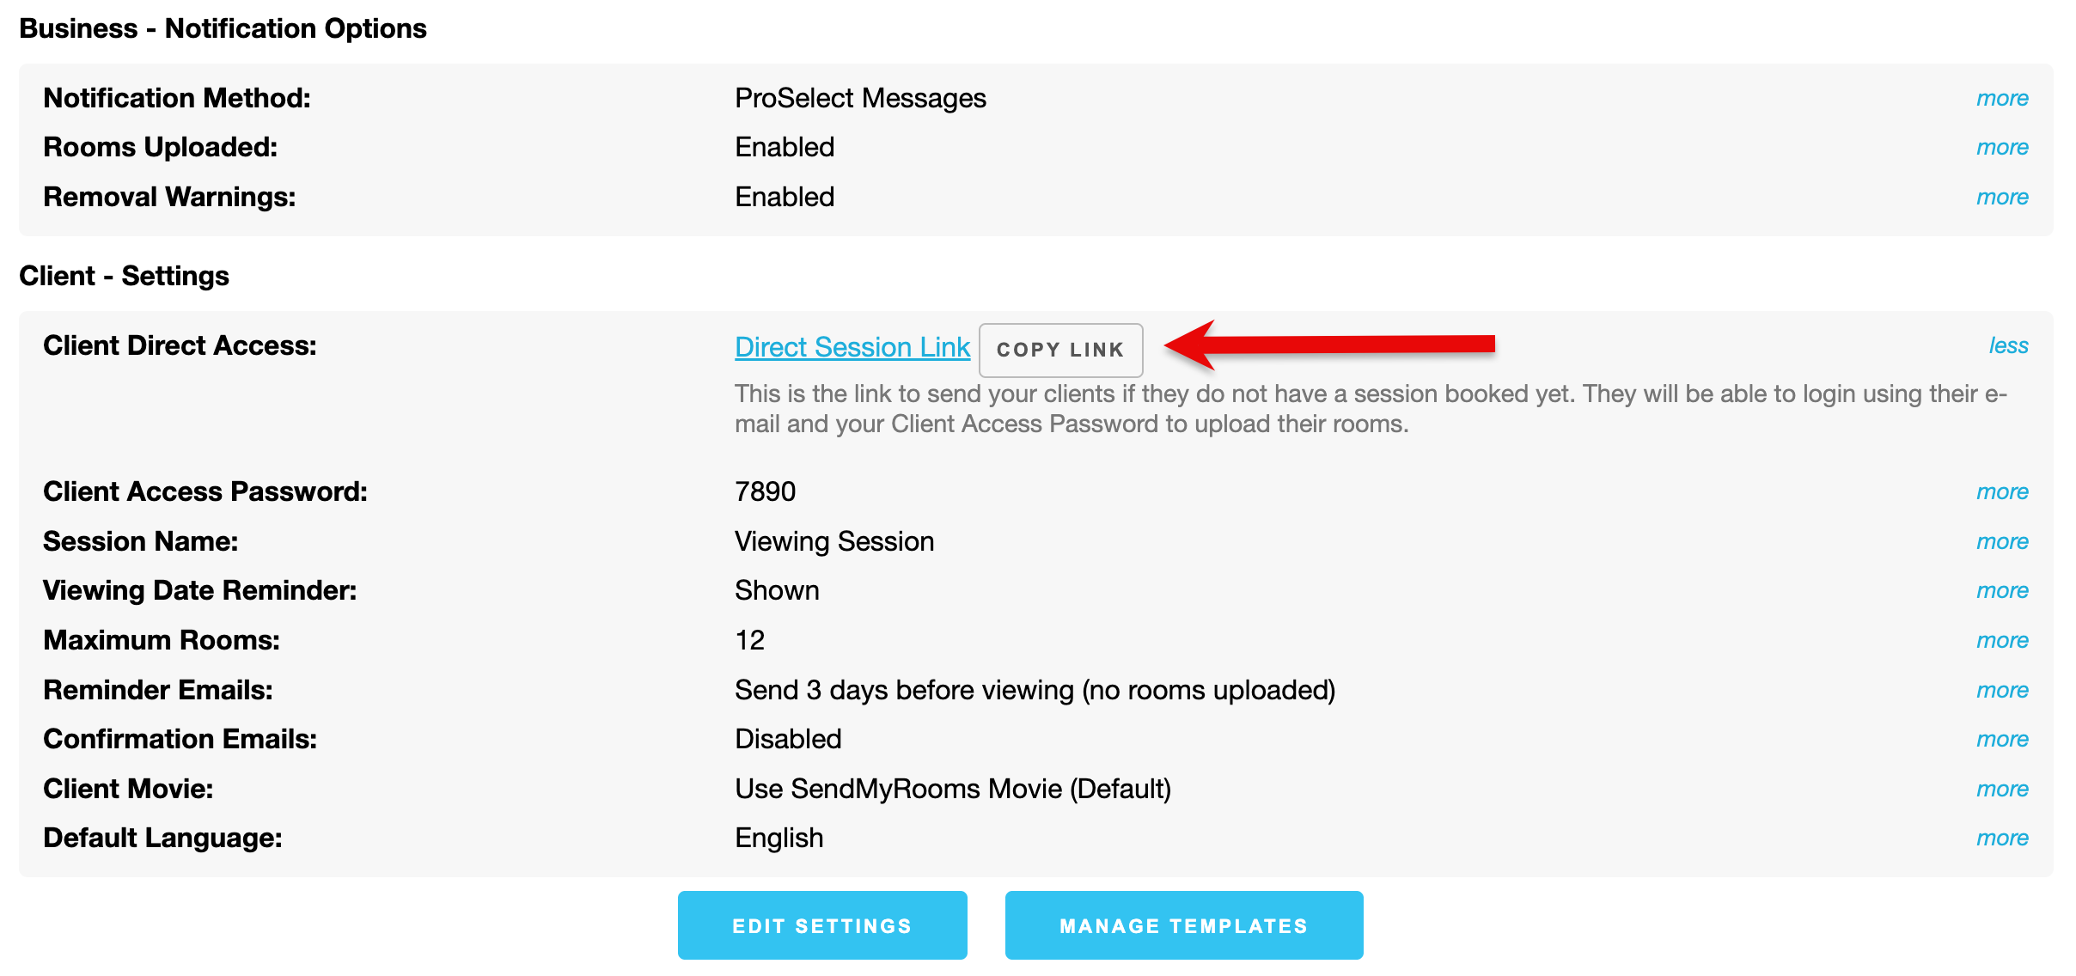The width and height of the screenshot is (2076, 976).
Task: Click the Copy Link button
Action: (1060, 350)
